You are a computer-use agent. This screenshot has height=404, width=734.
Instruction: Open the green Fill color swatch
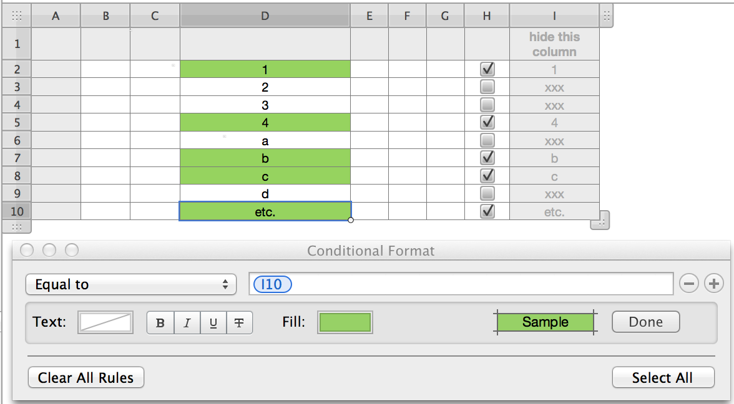[x=345, y=322]
